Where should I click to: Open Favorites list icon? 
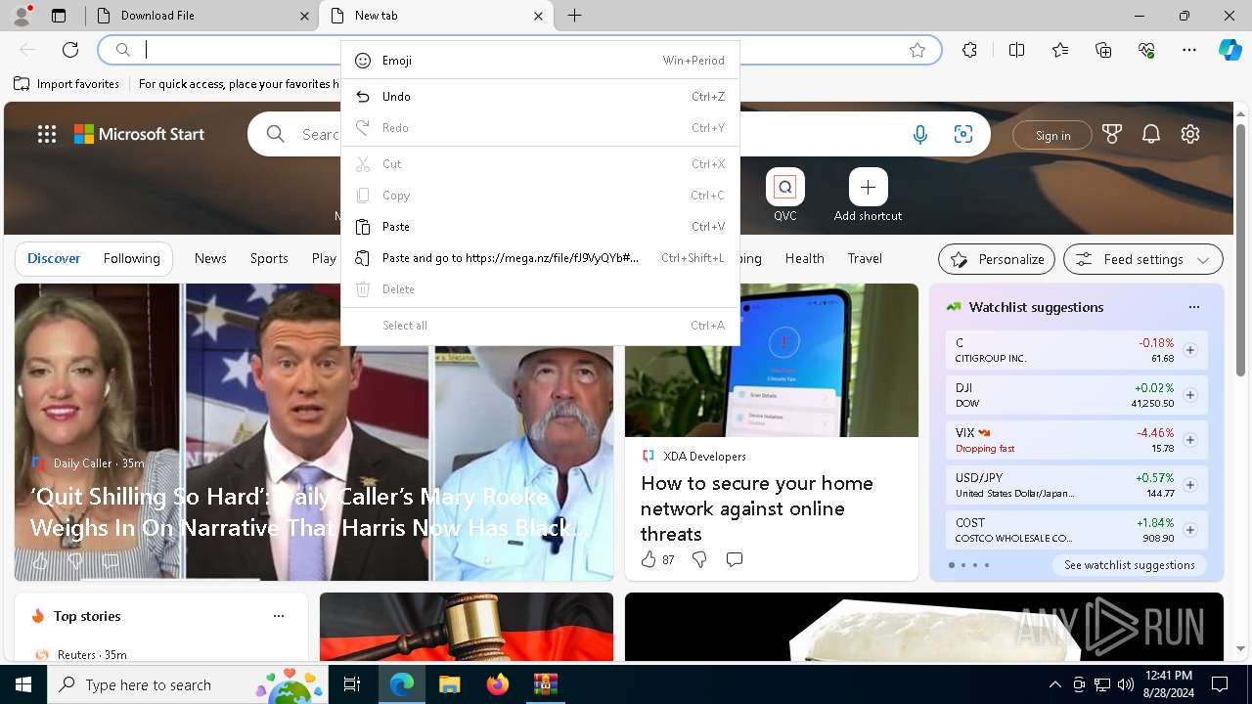1060,50
